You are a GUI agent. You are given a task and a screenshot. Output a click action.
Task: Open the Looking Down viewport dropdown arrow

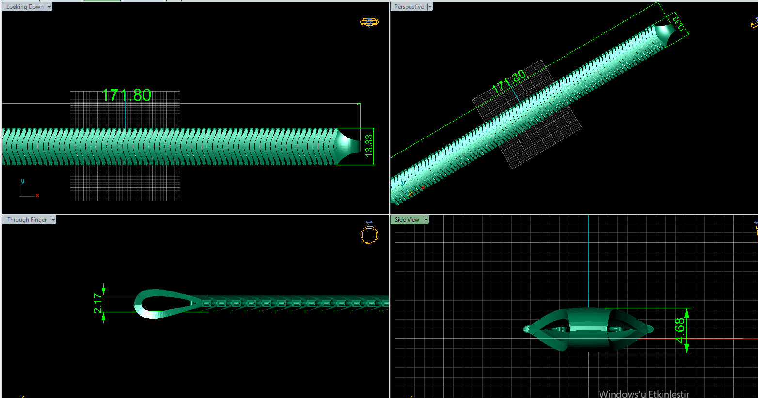pos(49,7)
